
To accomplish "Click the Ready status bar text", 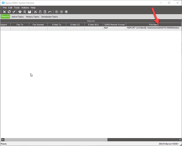I will [x=4, y=144].
